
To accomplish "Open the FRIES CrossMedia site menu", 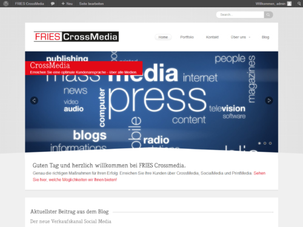I will (x=29, y=4).
